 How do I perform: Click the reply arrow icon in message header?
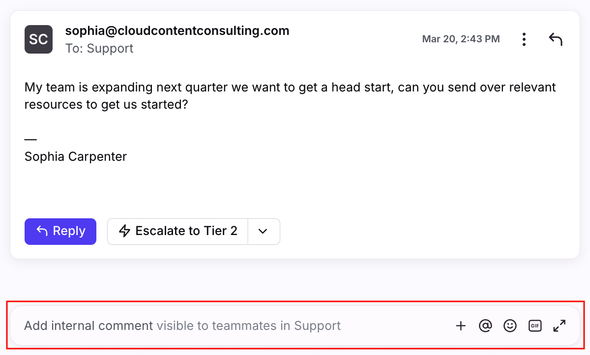[556, 39]
